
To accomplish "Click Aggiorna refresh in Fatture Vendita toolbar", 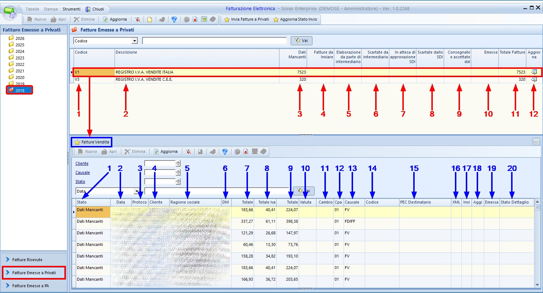I will click(166, 152).
